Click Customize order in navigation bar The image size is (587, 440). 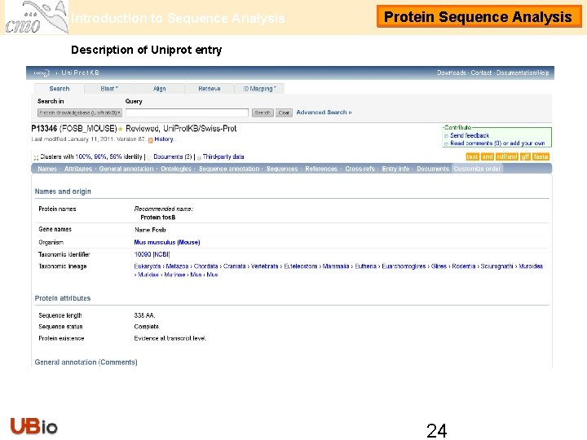pyautogui.click(x=477, y=169)
